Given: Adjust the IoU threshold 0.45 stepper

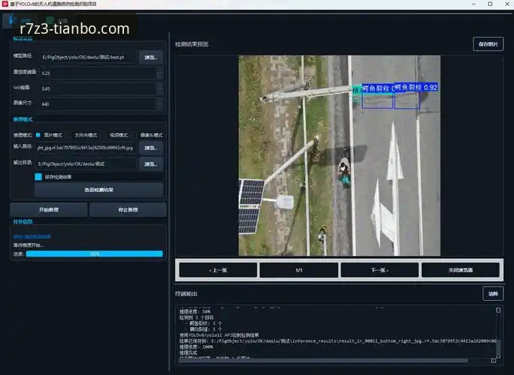Looking at the screenshot, I should (x=159, y=88).
